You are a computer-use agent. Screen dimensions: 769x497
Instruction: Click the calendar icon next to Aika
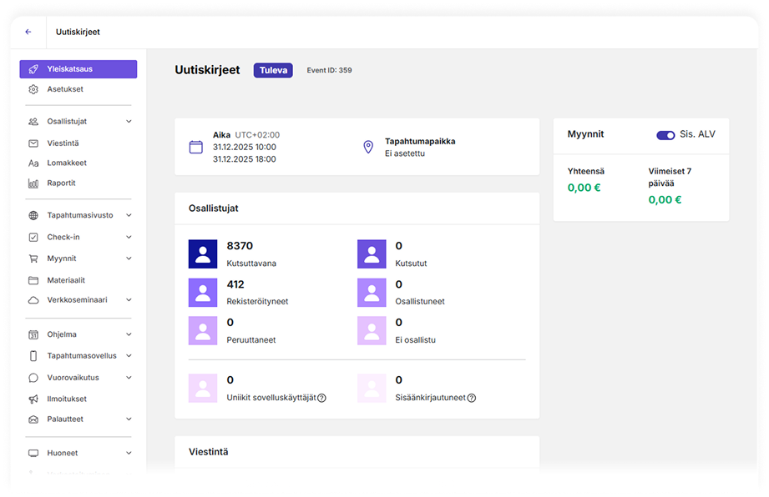[x=196, y=147]
